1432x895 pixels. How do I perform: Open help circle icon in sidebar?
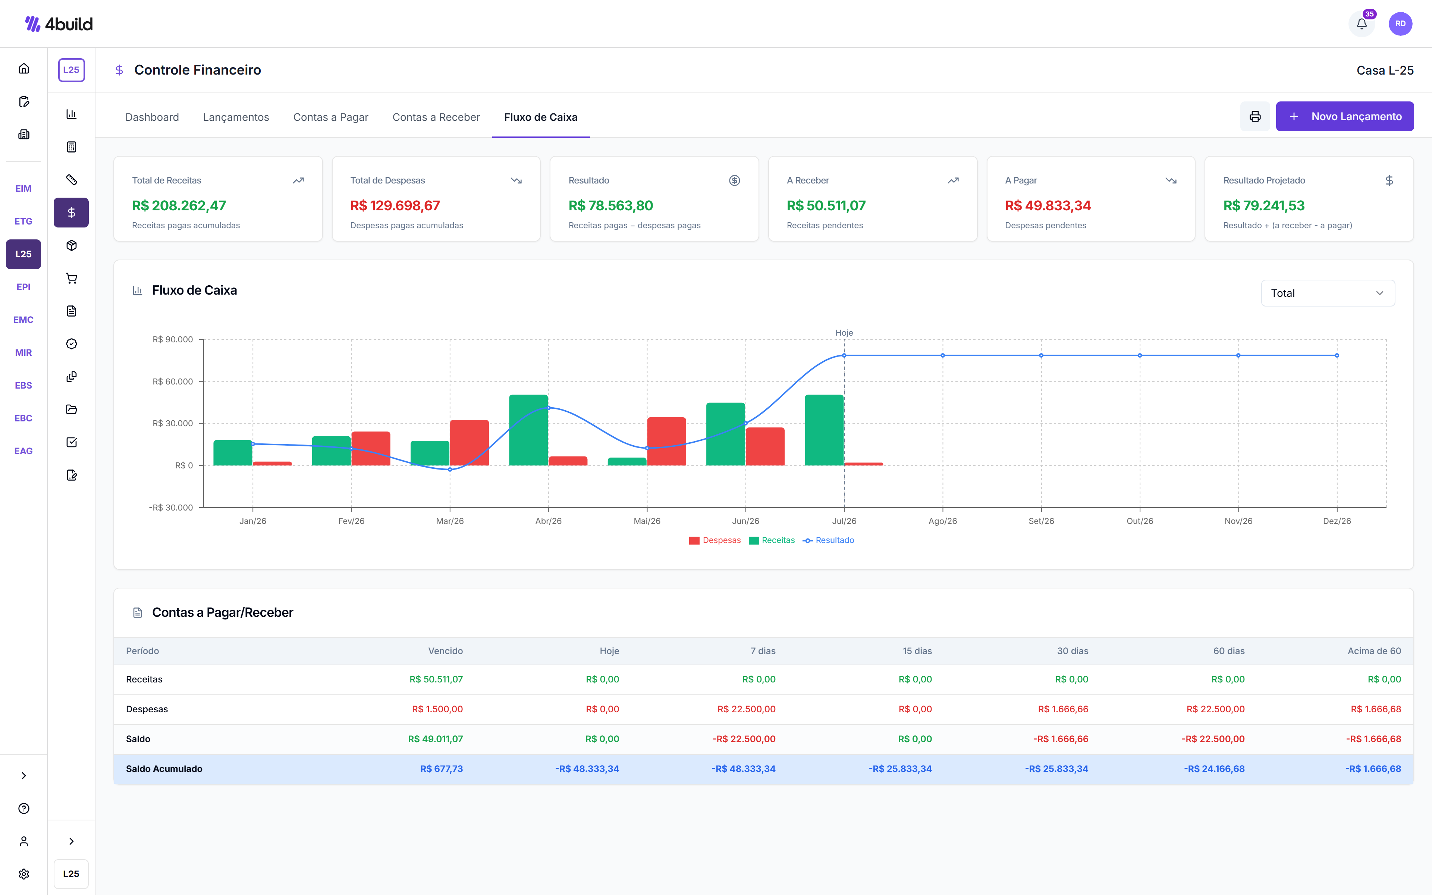point(23,808)
